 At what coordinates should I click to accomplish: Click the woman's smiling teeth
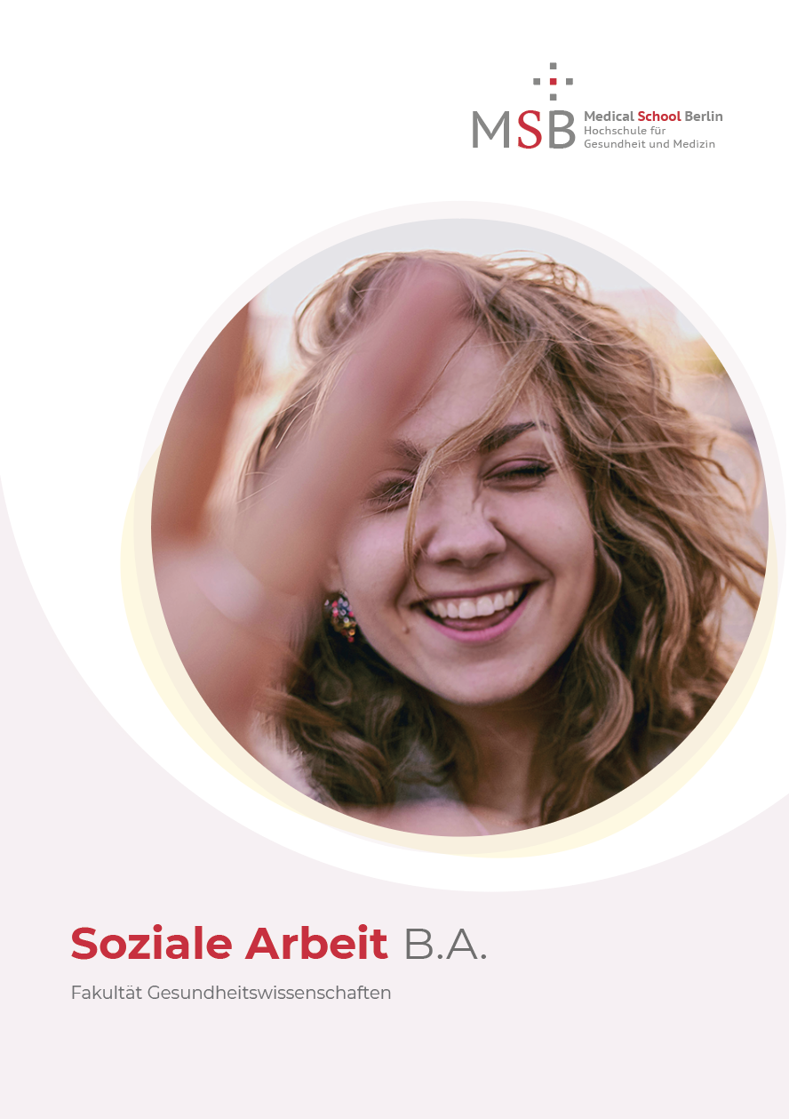473,607
